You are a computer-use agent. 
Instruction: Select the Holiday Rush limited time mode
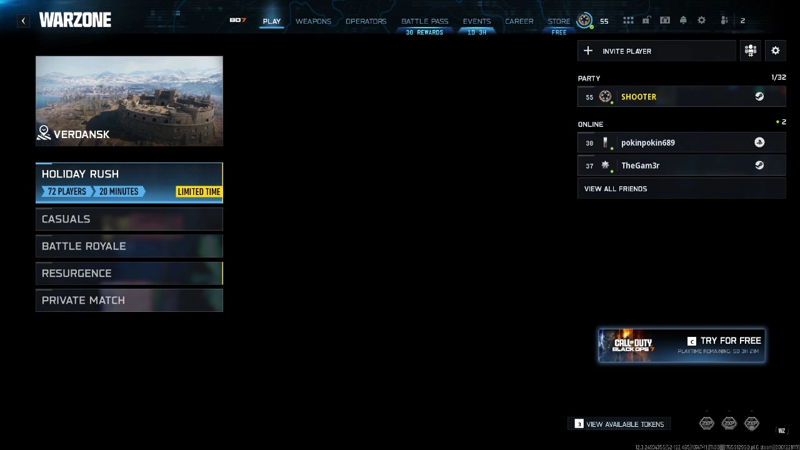pyautogui.click(x=129, y=182)
